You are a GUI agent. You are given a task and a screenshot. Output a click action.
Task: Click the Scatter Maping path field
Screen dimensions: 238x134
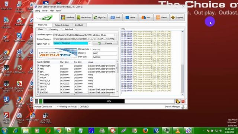(x=84, y=39)
